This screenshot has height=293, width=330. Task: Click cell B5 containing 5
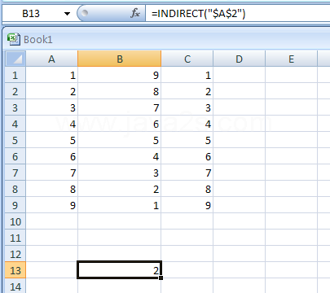pos(120,140)
